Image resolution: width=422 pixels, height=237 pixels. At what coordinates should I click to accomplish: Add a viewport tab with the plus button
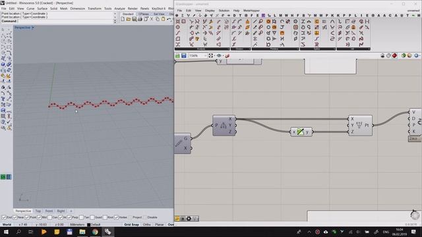[x=71, y=211]
